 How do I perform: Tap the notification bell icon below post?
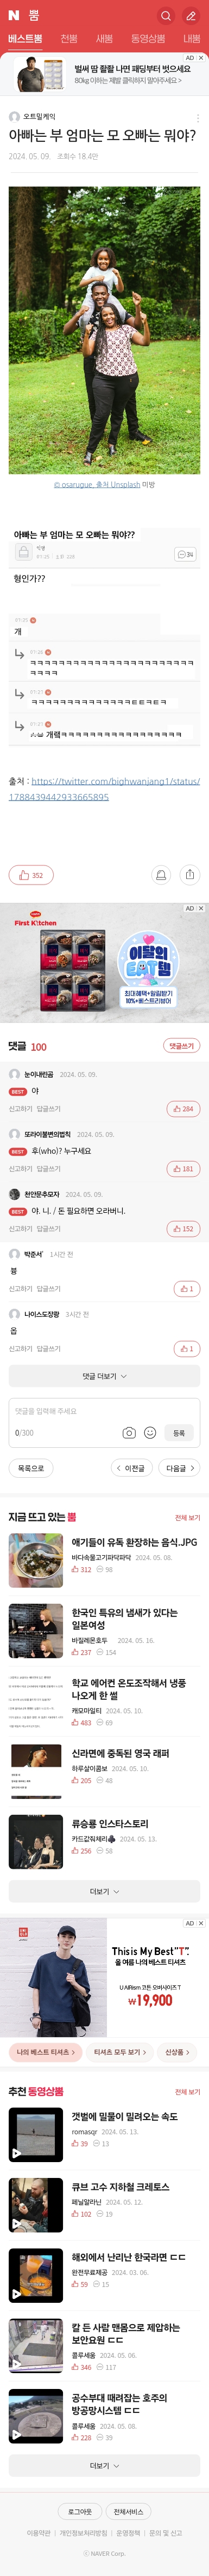[x=160, y=875]
